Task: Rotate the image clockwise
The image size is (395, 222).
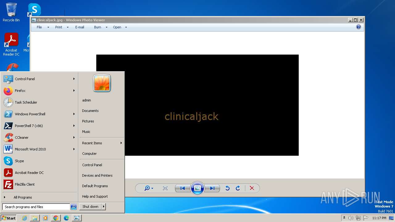Action: [238, 188]
